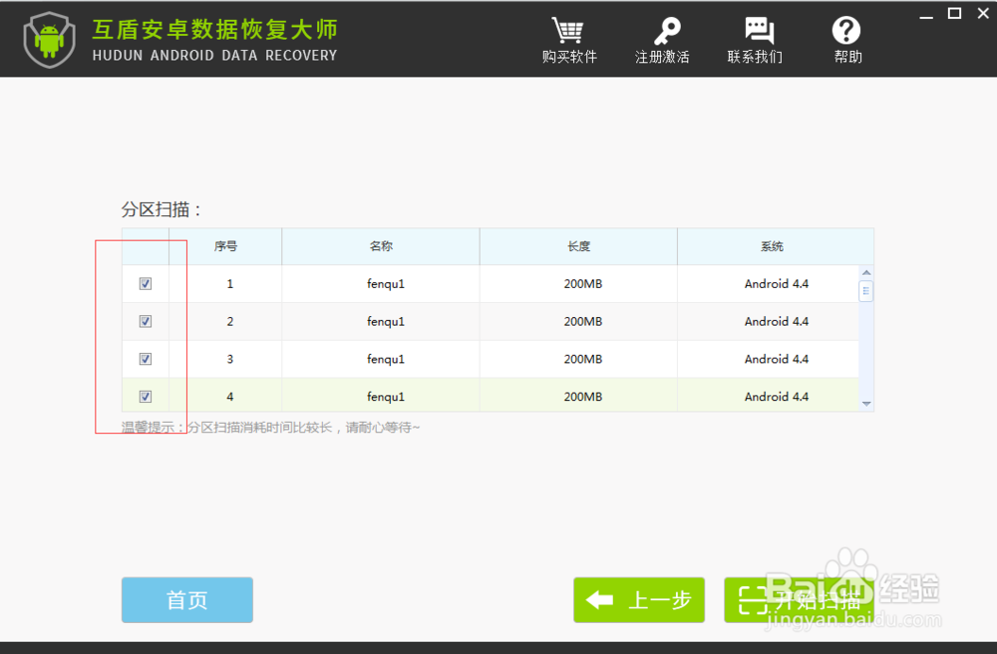Click Android 4.4 in row 2
The width and height of the screenshot is (997, 654).
pyautogui.click(x=777, y=322)
